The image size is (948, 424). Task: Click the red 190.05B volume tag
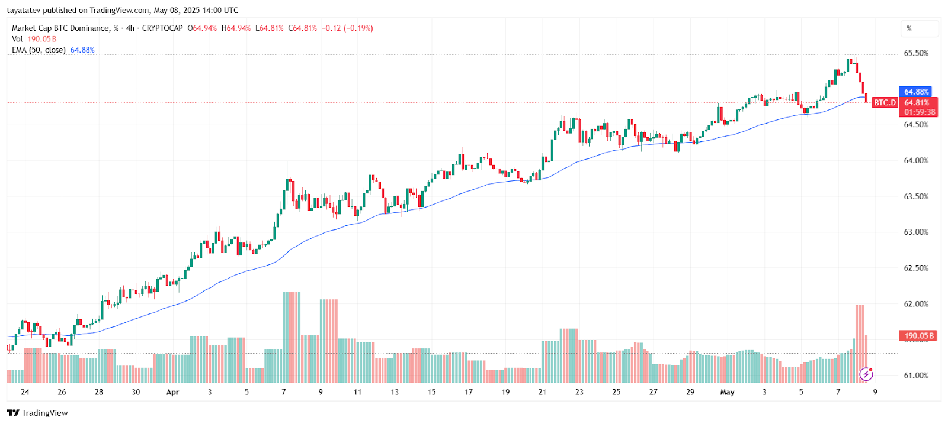[x=918, y=336]
